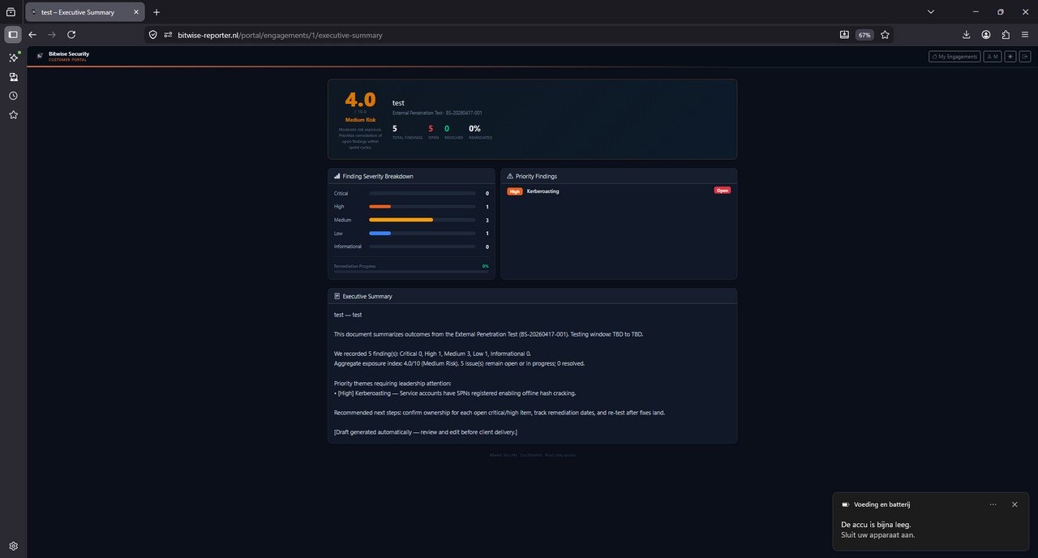This screenshot has height=558, width=1038.
Task: Click the Recommended next steps paragraph
Action: point(499,412)
